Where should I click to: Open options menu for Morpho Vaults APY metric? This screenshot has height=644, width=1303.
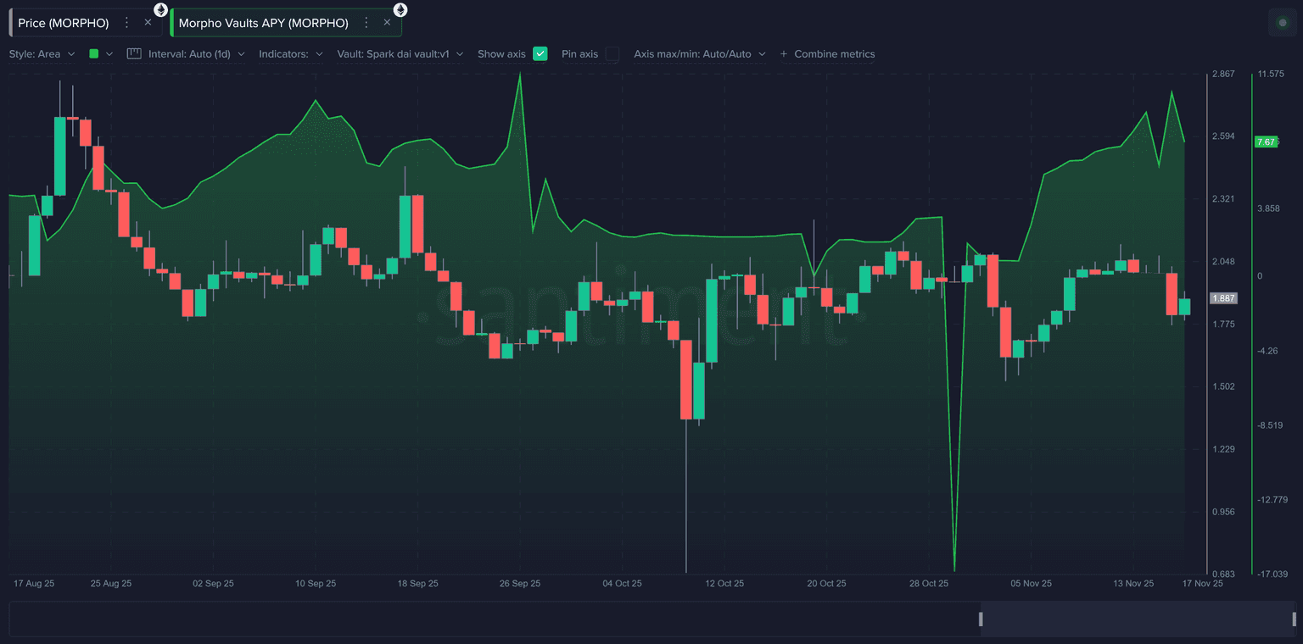(x=366, y=23)
